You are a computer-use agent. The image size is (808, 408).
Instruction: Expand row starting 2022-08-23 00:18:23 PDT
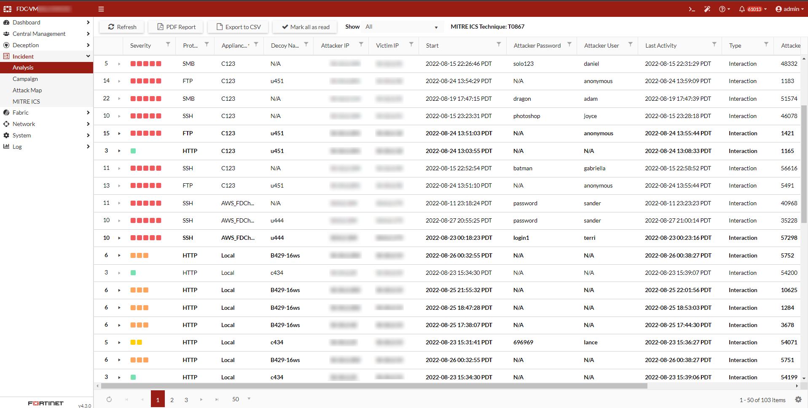click(119, 238)
